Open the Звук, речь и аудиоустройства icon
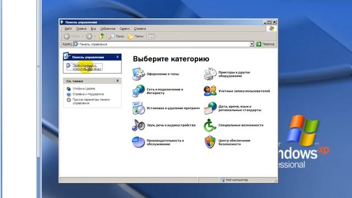 pyautogui.click(x=138, y=125)
